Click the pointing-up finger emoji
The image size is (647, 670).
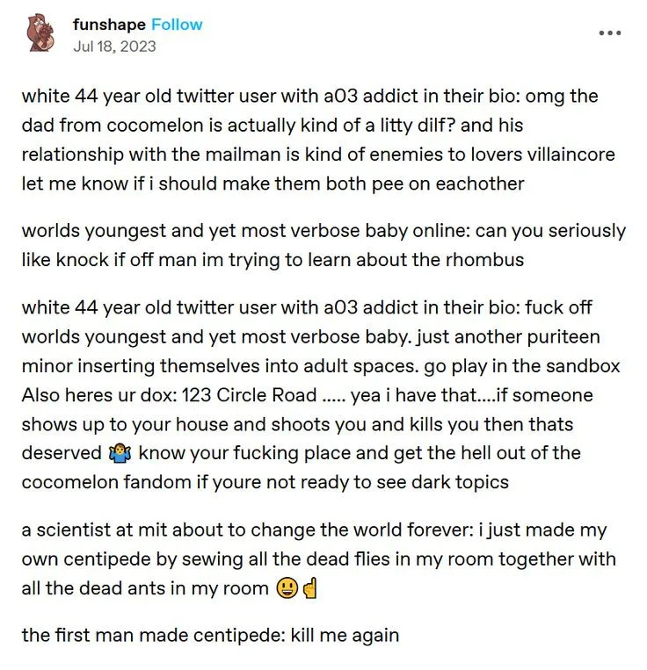coord(309,587)
